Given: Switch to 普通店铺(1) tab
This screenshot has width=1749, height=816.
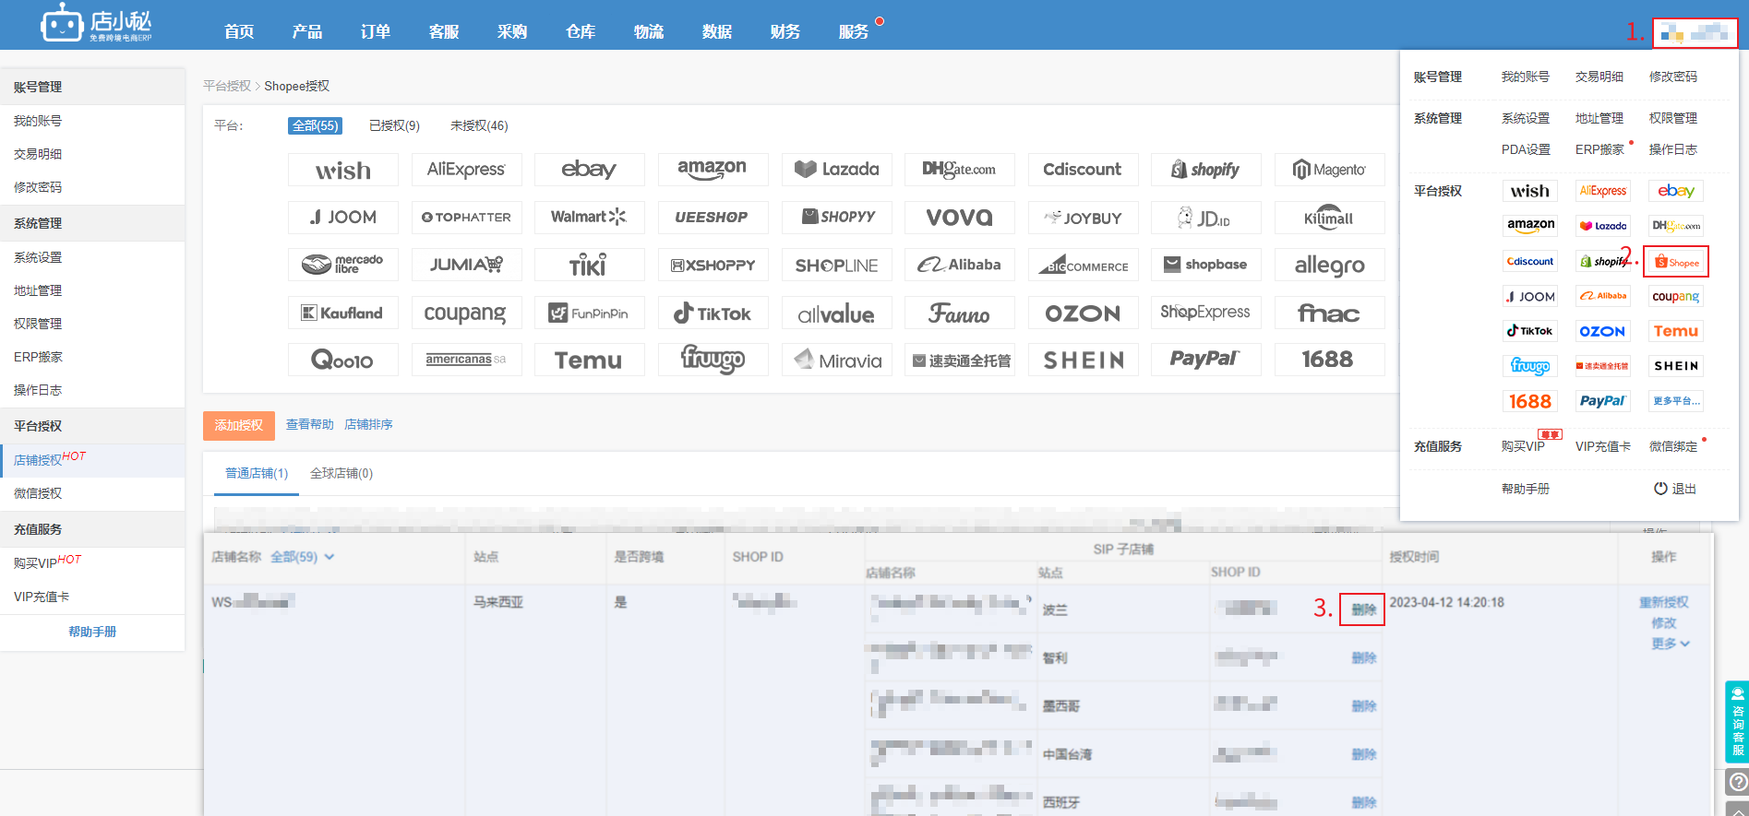Looking at the screenshot, I should coord(257,473).
